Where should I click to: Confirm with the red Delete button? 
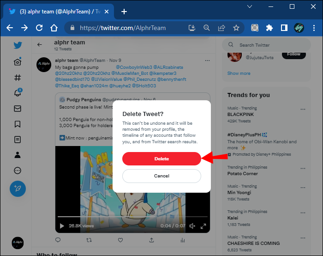(161, 158)
